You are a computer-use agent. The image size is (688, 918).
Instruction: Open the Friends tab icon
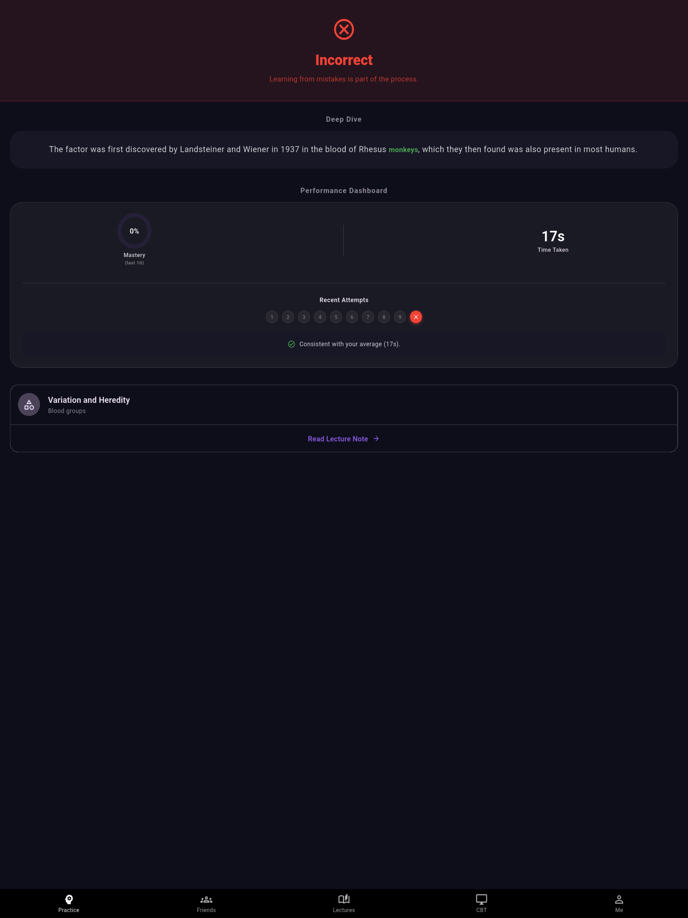click(x=206, y=899)
